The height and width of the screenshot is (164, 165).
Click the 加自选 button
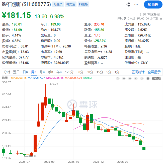[153, 4]
